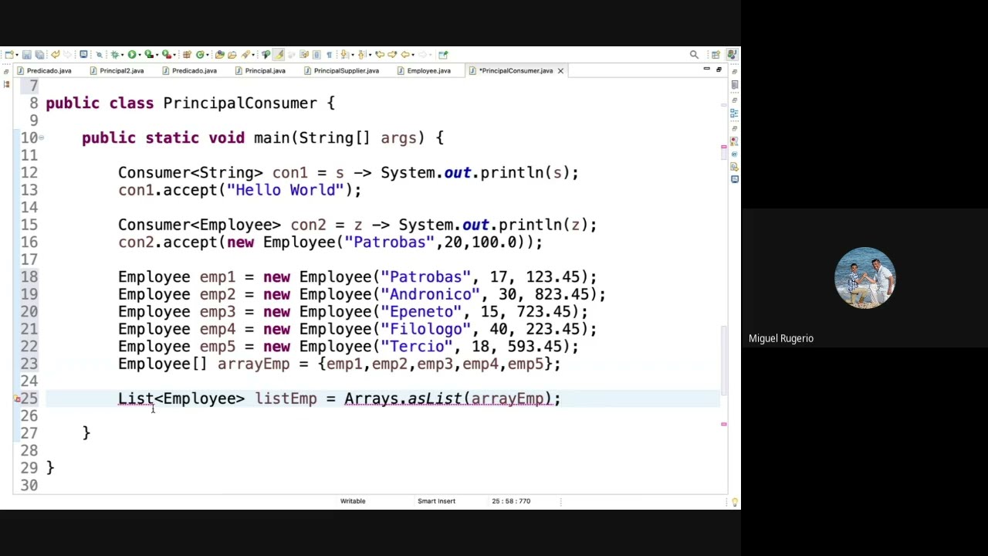
Task: Click cursor position 25 : 58 : 770
Action: pos(511,501)
